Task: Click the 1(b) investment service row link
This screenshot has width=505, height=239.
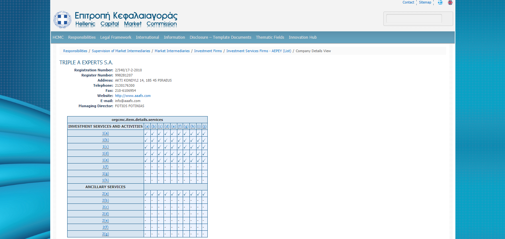Action: (x=106, y=140)
